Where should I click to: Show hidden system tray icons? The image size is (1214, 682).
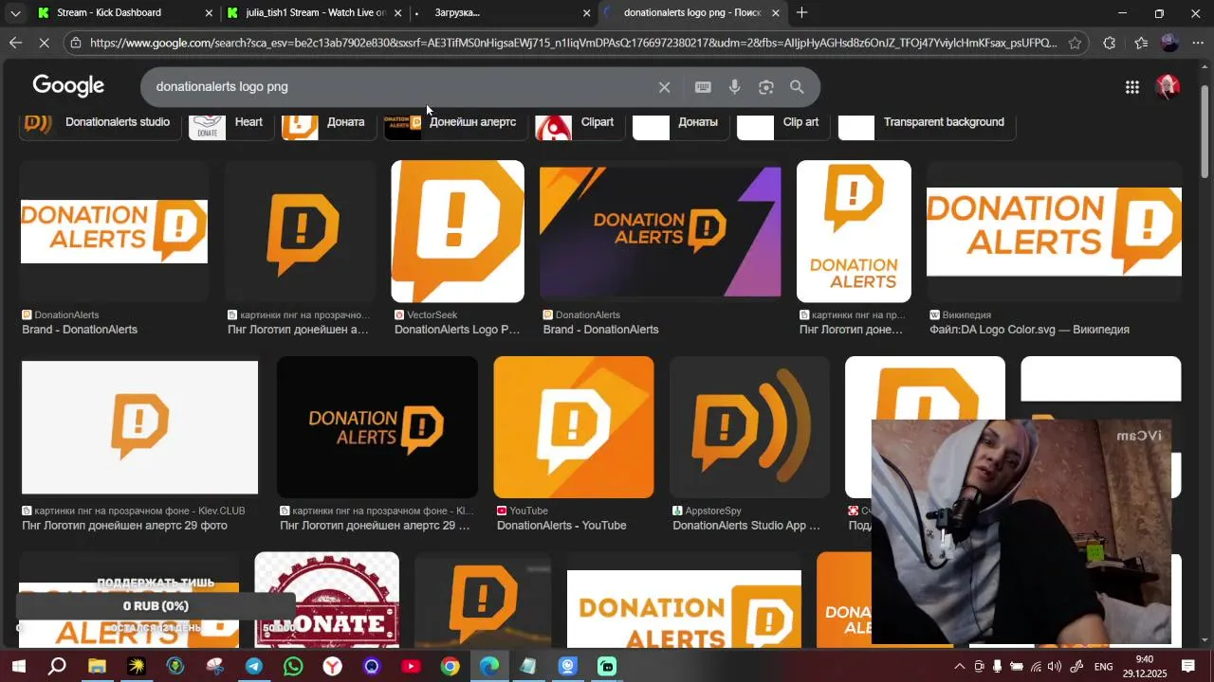pos(959,667)
